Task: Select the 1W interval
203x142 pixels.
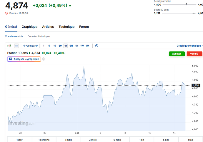Action: [x=82, y=46]
